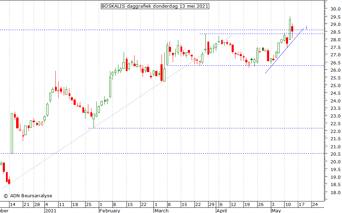Click the May month label

276,211
